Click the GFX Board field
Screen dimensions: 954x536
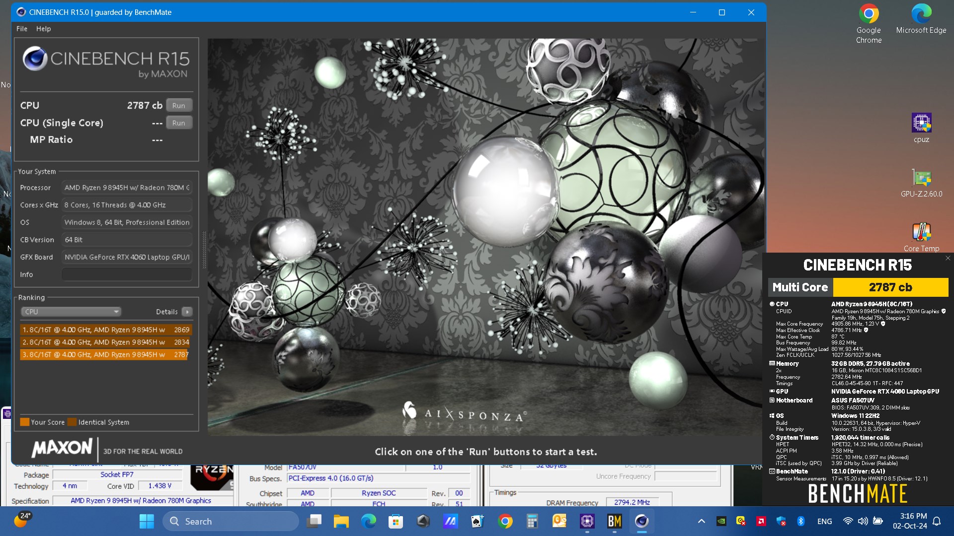click(x=127, y=257)
